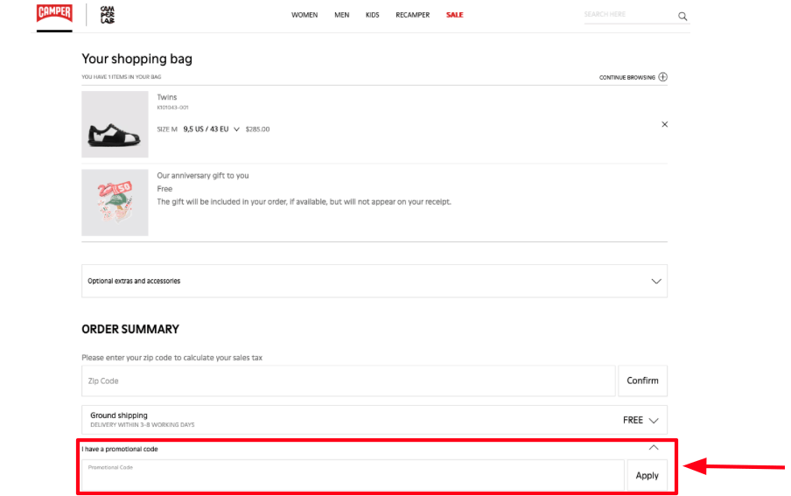Remove the Twins item with X

point(664,124)
